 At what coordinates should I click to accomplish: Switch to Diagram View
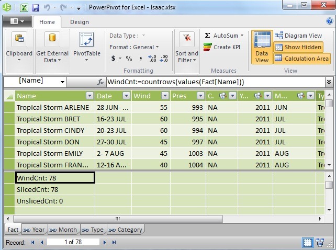click(x=298, y=36)
